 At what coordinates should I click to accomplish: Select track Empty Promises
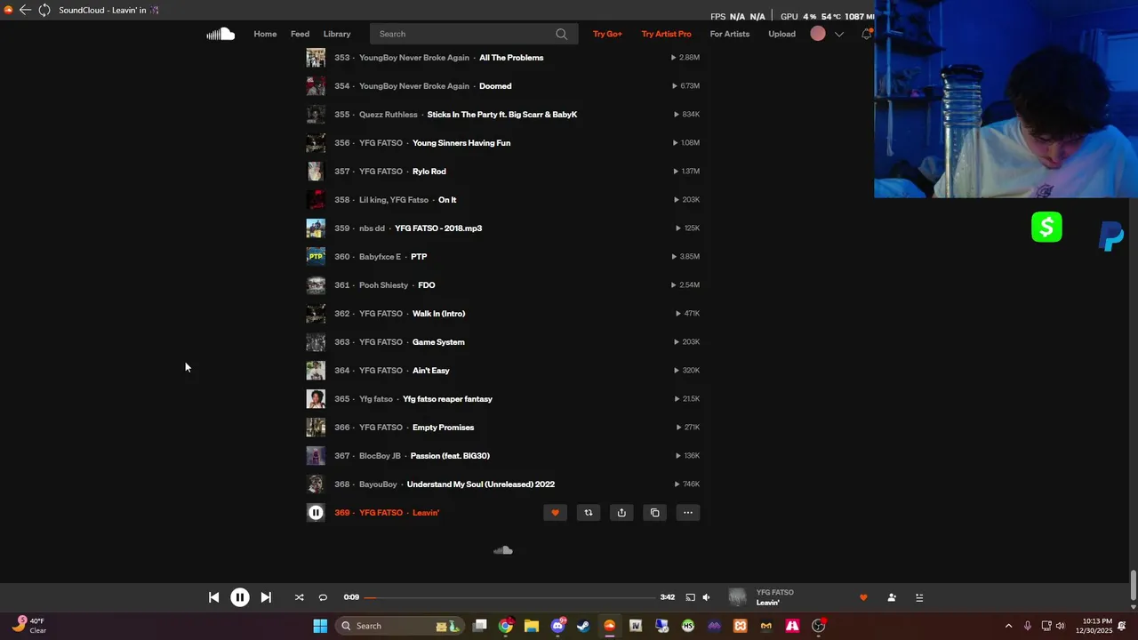pos(443,428)
